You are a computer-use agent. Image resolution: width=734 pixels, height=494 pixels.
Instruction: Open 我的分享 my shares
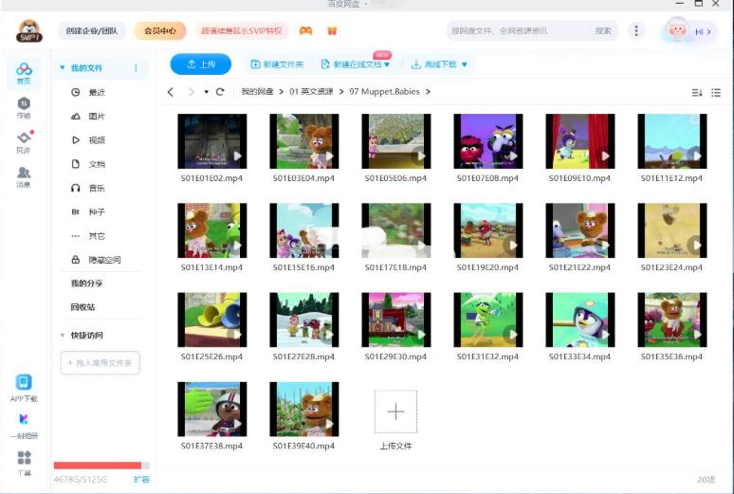pos(86,284)
